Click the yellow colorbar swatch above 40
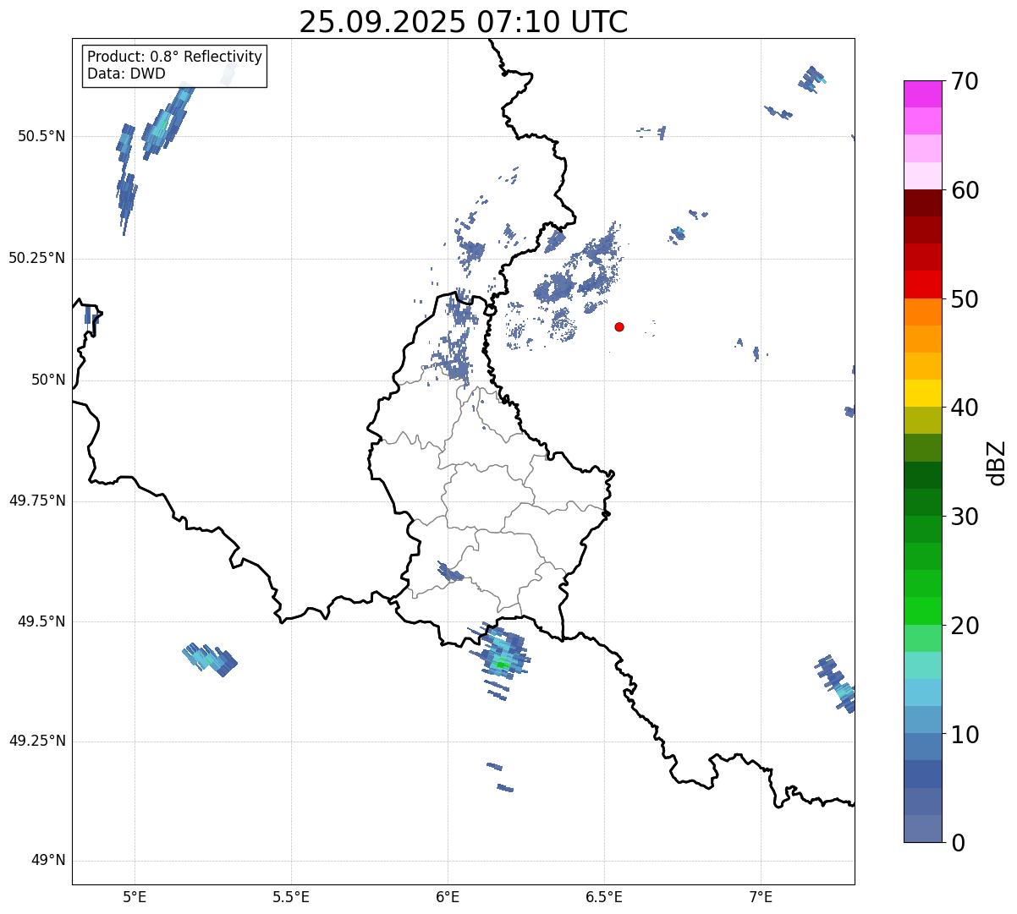Screen dimensions: 1017x914 [923, 393]
